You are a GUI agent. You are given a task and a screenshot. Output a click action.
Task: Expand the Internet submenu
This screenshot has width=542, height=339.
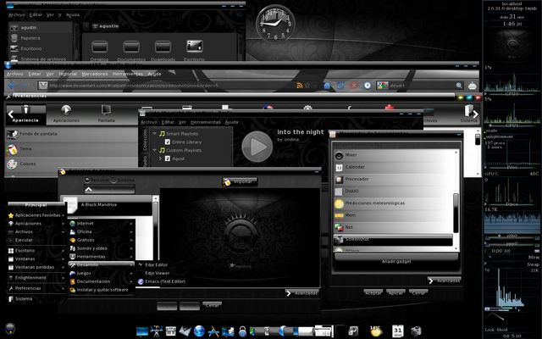click(102, 224)
